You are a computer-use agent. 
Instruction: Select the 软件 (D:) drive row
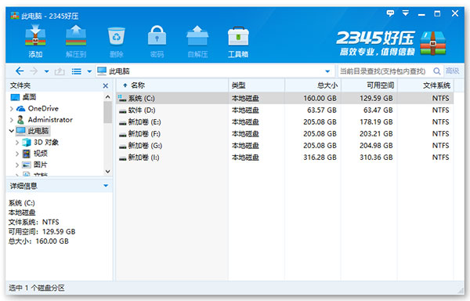[285, 111]
